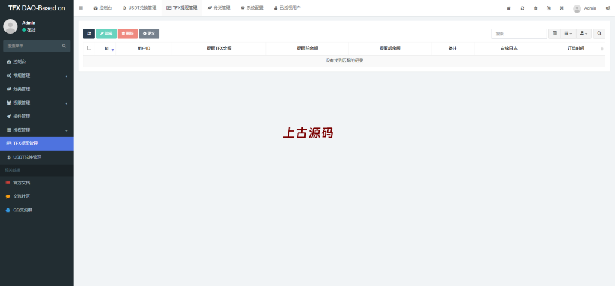Click the 审核日志 column header
615x286 pixels.
509,49
